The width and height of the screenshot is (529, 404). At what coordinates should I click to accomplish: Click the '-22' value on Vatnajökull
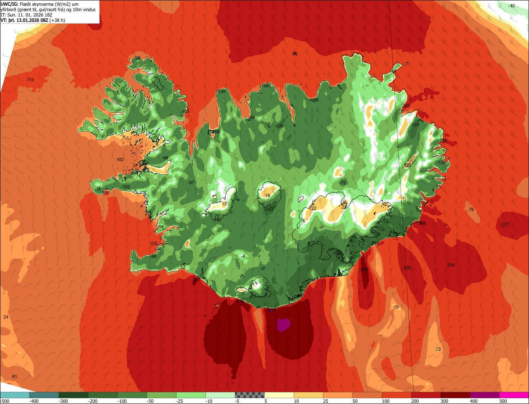[313, 208]
